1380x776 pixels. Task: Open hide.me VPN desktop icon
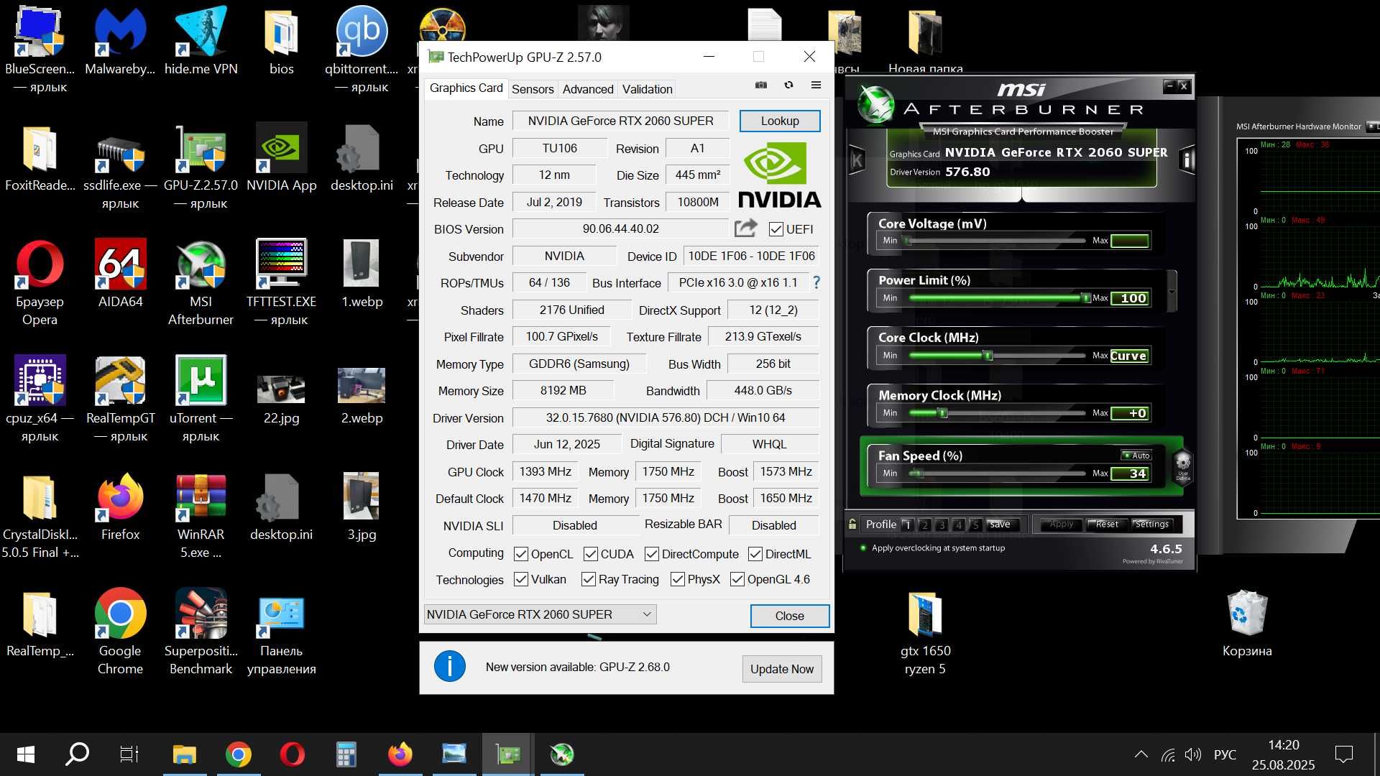(201, 41)
